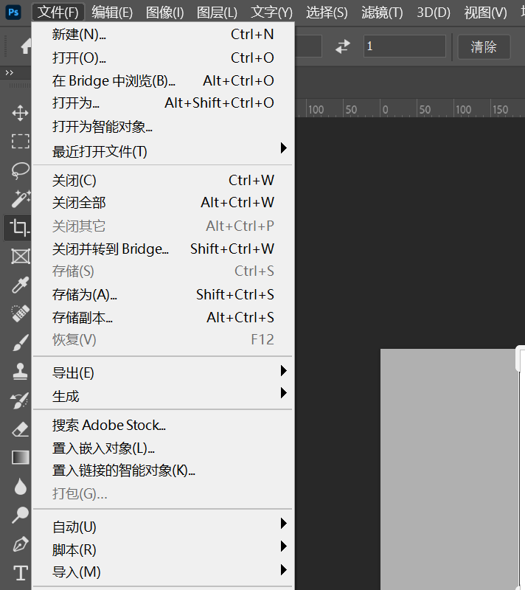Viewport: 525px width, 590px height.
Task: Choose 关闭并转到 Bridge... item
Action: [x=163, y=249]
